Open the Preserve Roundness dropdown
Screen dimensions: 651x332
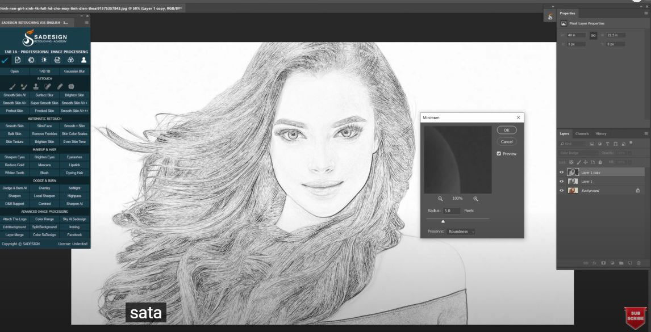[461, 232]
